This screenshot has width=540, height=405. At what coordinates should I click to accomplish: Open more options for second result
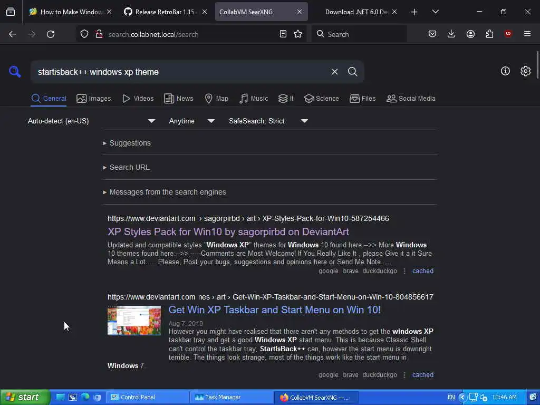pyautogui.click(x=404, y=375)
